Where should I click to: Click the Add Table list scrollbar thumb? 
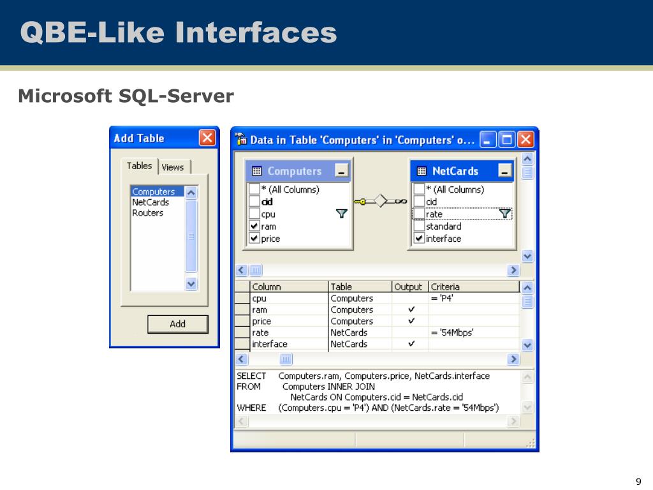click(191, 236)
